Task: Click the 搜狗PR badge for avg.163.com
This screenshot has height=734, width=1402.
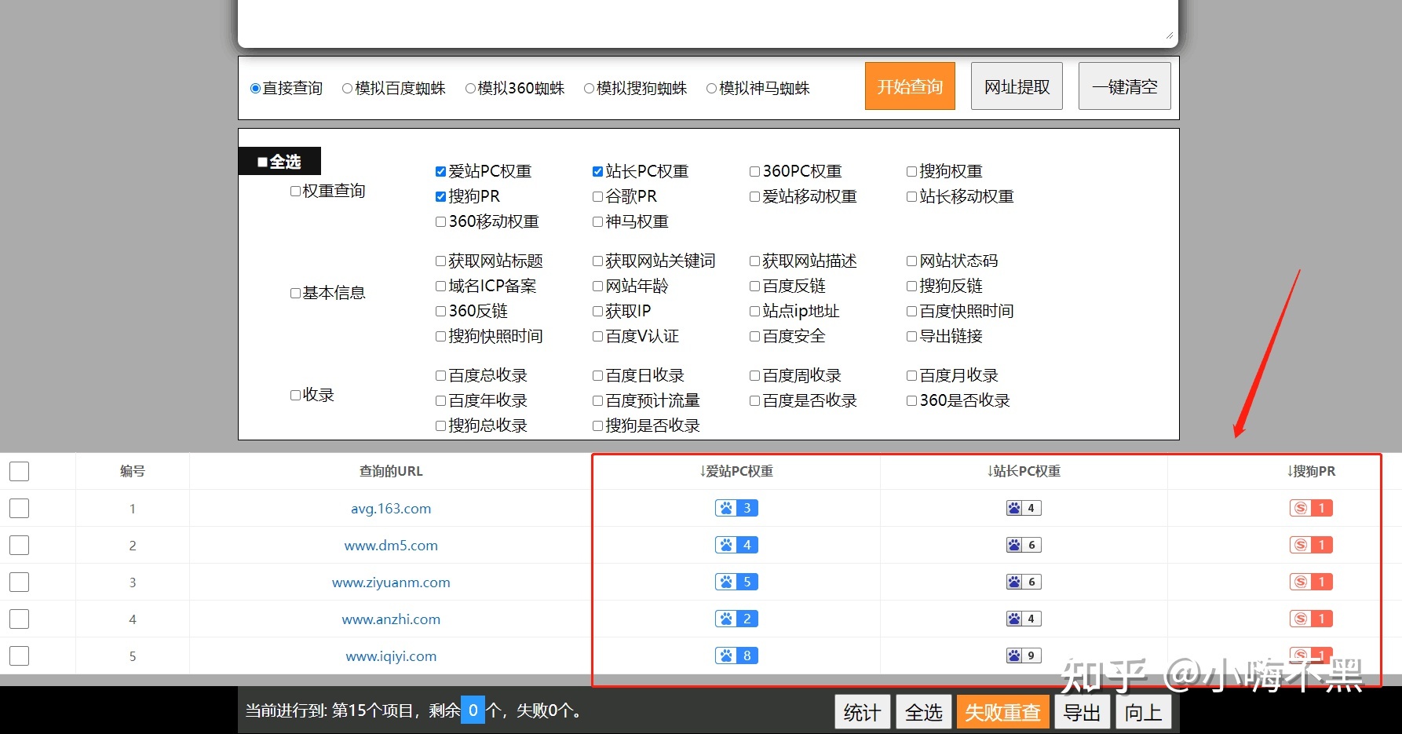Action: click(x=1311, y=508)
